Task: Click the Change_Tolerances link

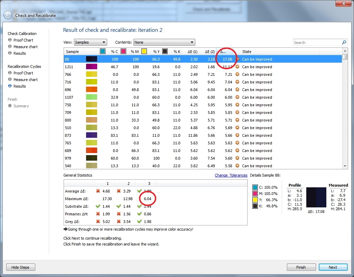Action: (x=231, y=175)
